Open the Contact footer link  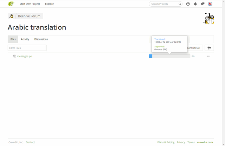pyautogui.click(x=30, y=142)
